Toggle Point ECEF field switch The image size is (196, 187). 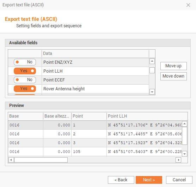[x=25, y=80]
